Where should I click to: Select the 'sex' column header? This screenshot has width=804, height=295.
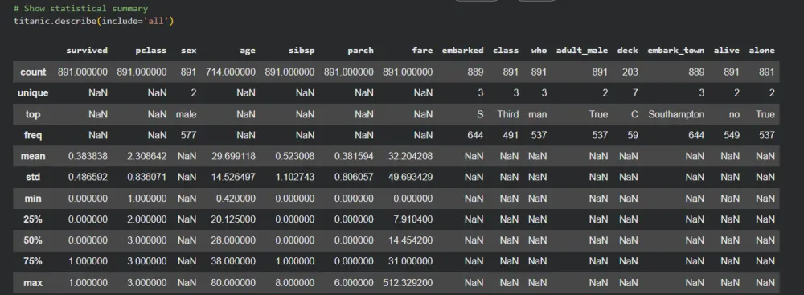[189, 51]
